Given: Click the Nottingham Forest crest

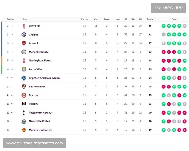Looking at the screenshot, I should [x=24, y=61].
